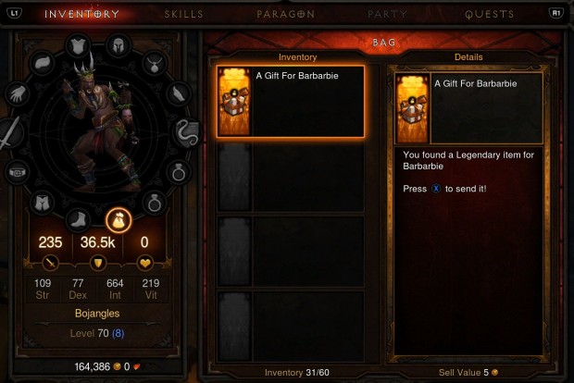Select A Gift For Barbarbie inventory item
The image size is (574, 383).
(291, 102)
